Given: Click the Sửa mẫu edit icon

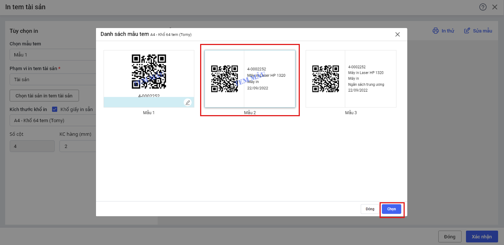Looking at the screenshot, I should (x=467, y=31).
